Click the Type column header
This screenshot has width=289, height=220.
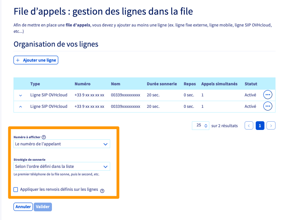click(x=35, y=84)
